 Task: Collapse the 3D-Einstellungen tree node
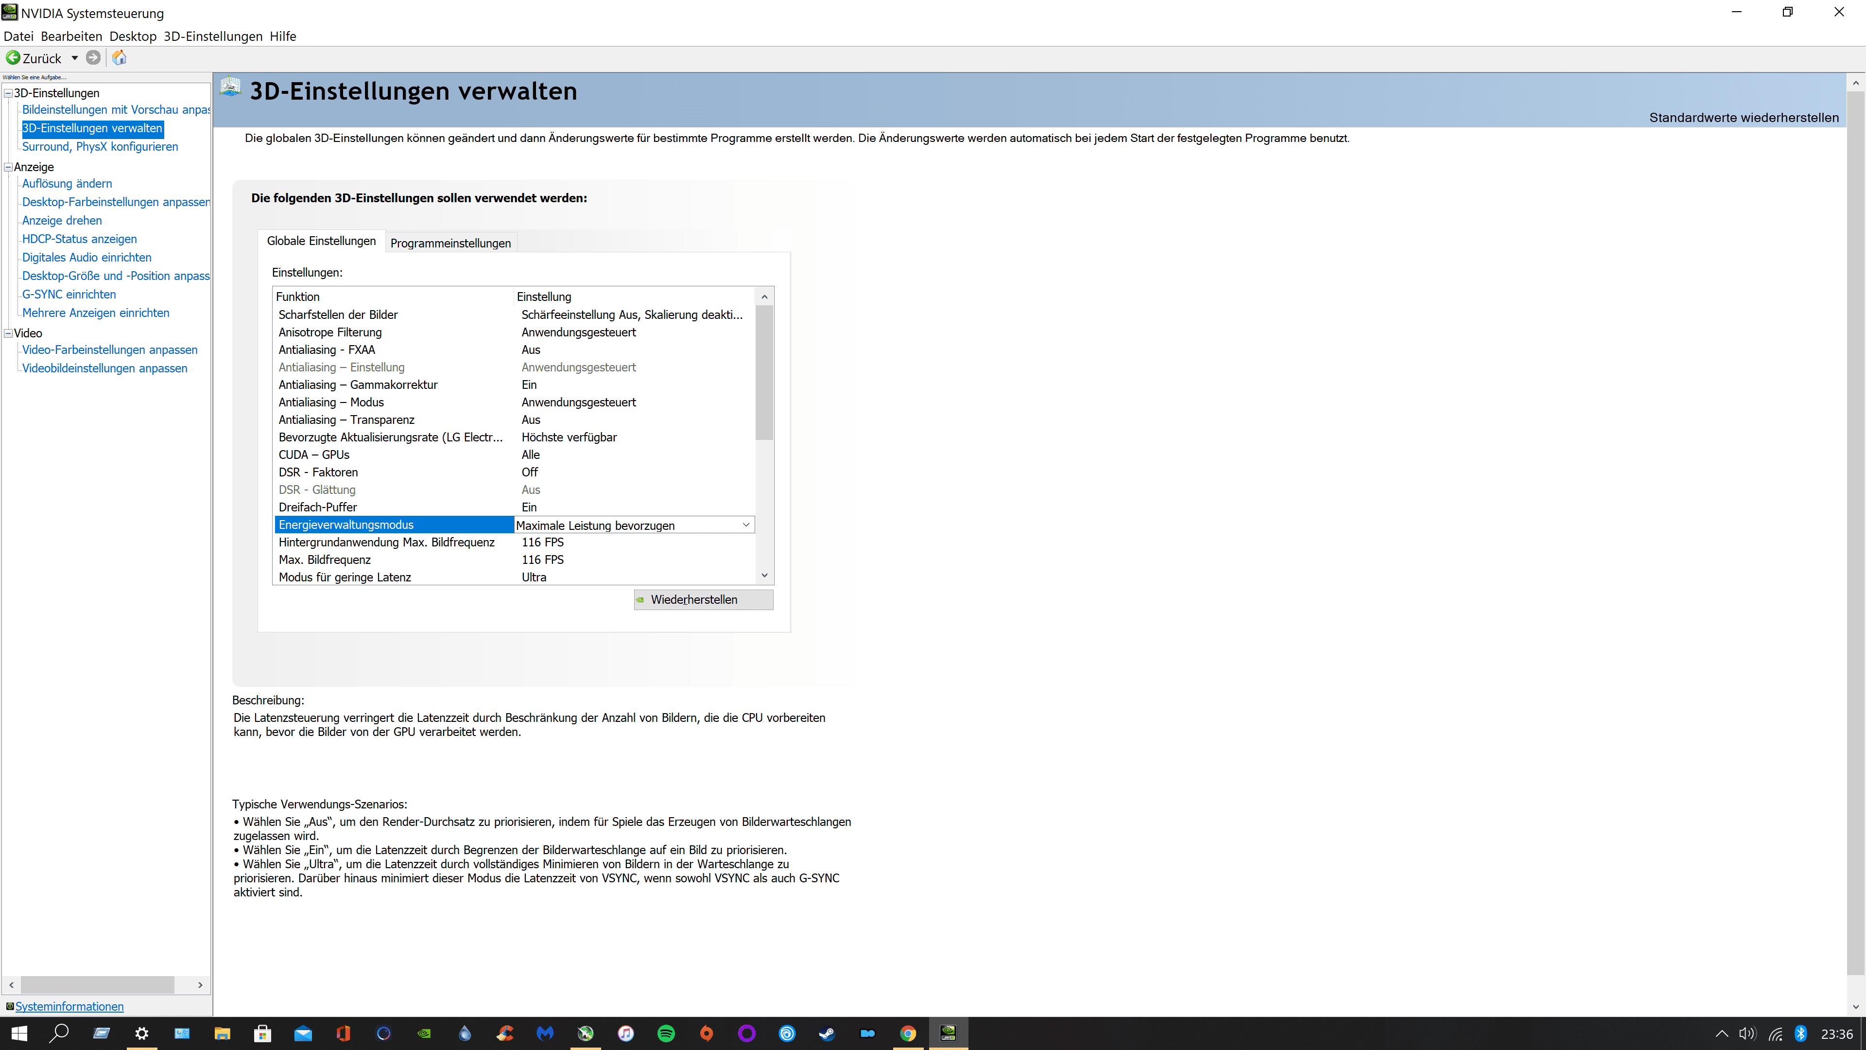pyautogui.click(x=9, y=93)
